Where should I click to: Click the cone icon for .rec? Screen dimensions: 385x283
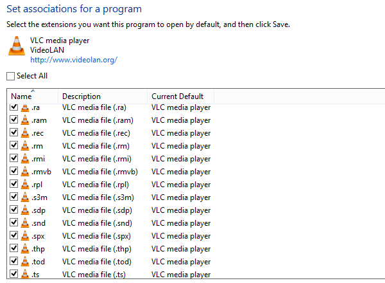pos(25,132)
